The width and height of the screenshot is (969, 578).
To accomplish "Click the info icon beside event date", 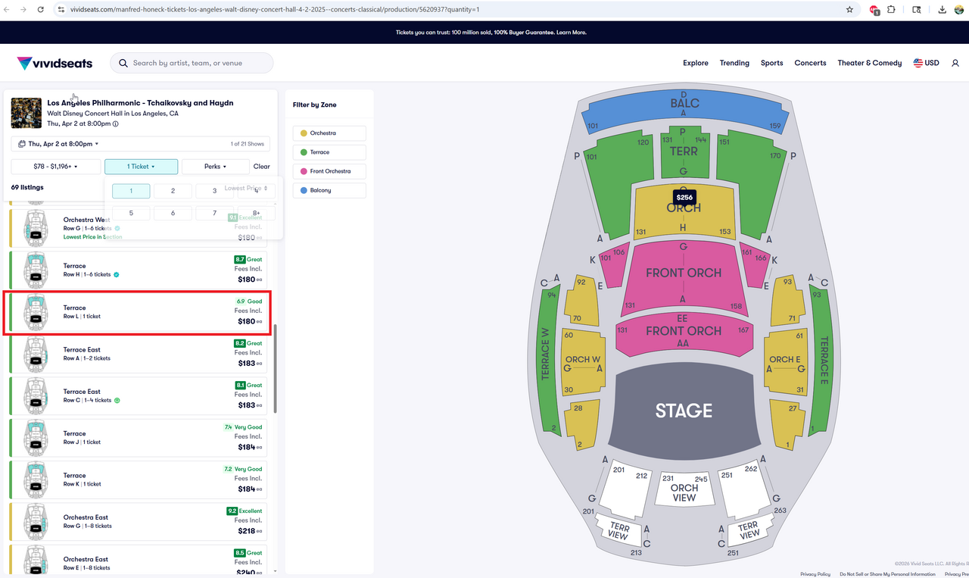I will [115, 123].
